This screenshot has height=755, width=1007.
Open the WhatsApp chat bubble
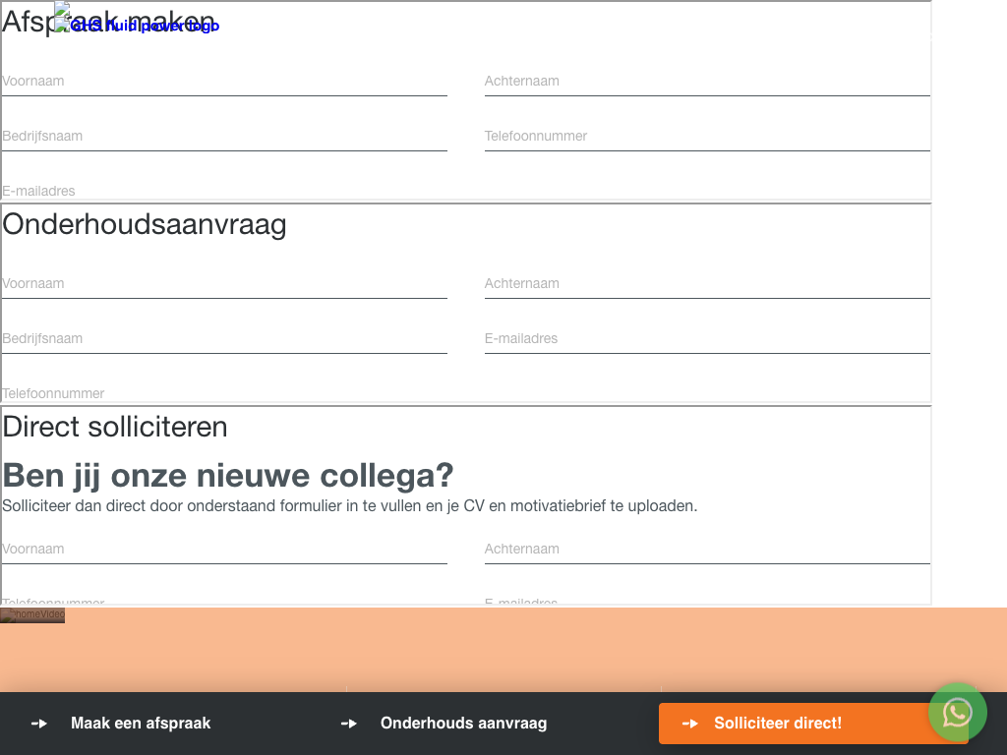[957, 712]
